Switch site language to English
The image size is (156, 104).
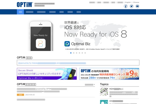pyautogui.click(x=128, y=2)
